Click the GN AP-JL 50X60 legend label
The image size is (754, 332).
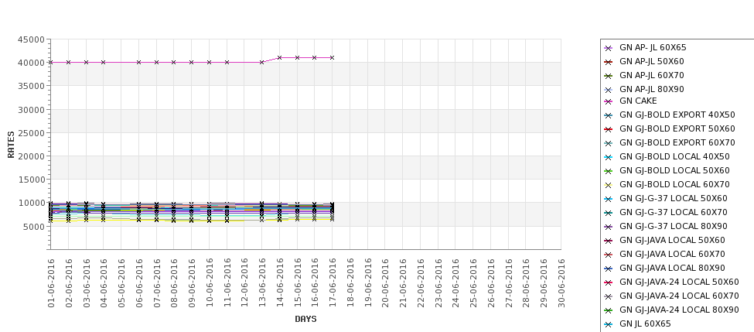click(x=651, y=62)
